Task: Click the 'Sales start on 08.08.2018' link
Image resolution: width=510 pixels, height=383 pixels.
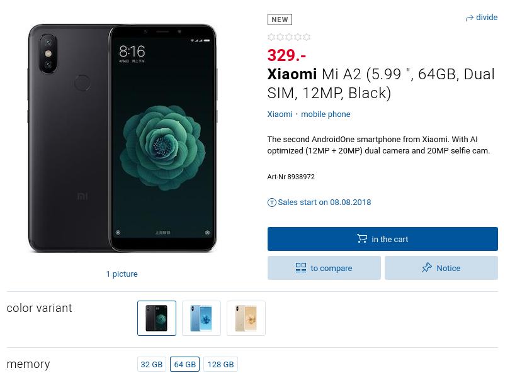Action: pos(325,202)
